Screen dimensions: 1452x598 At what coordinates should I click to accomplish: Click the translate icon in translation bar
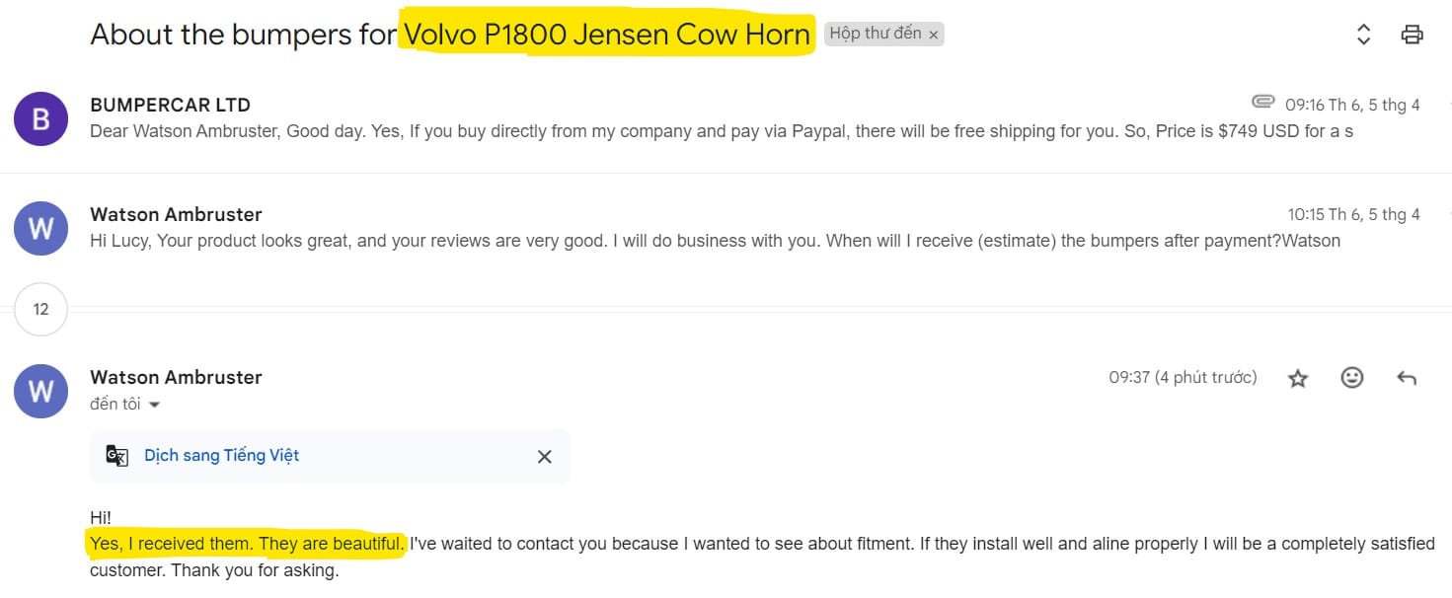[x=117, y=456]
